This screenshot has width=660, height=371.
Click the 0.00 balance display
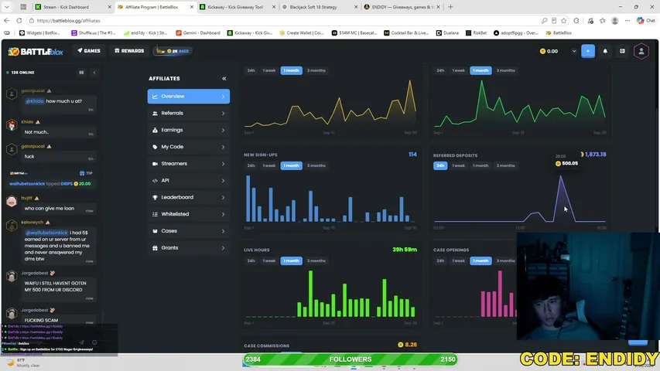549,51
